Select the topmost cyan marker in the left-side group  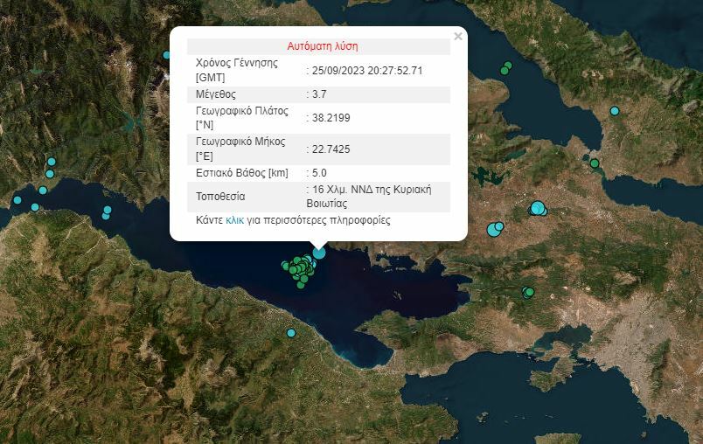(52, 162)
